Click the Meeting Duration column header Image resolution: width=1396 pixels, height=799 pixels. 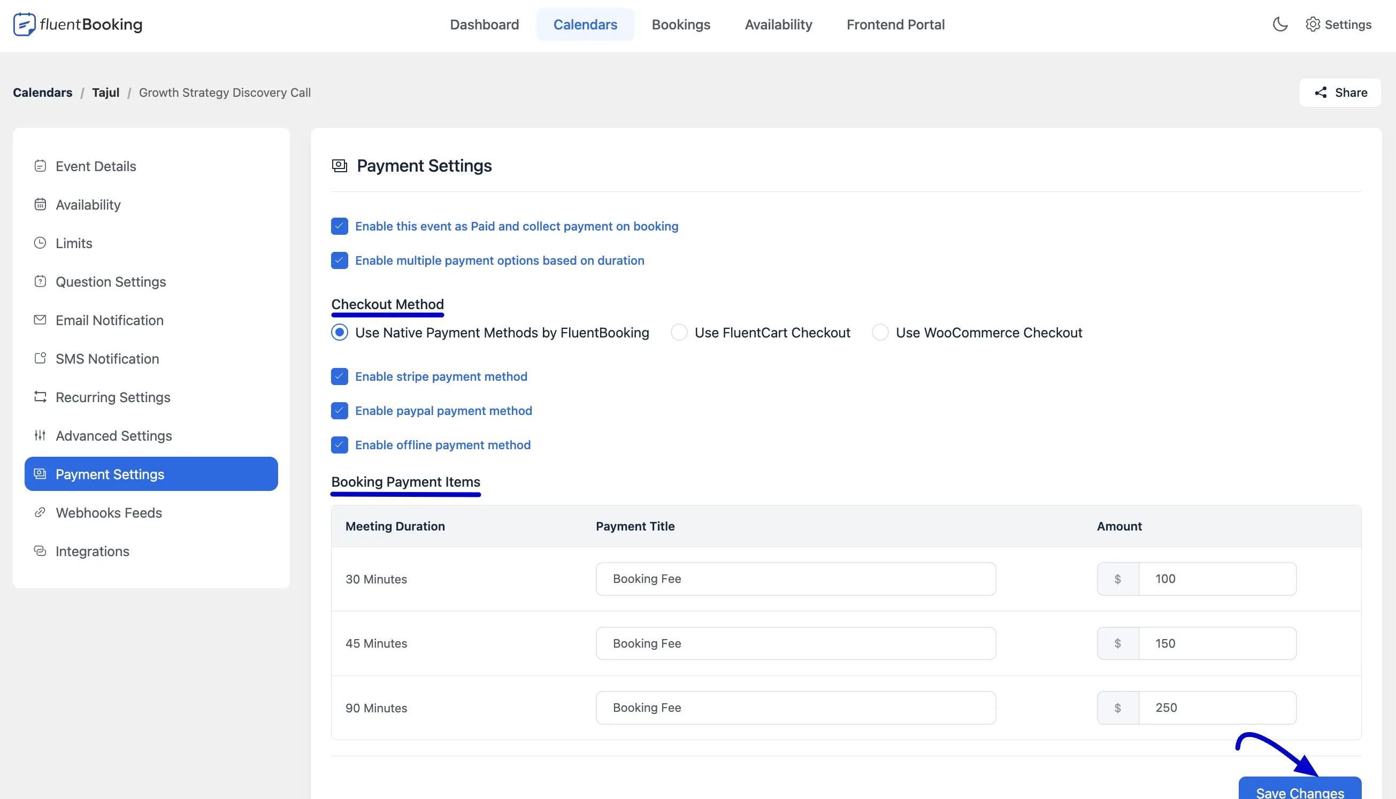pos(395,526)
